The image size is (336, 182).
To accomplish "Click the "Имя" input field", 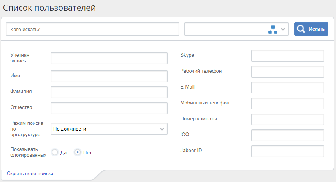I will click(109, 76).
